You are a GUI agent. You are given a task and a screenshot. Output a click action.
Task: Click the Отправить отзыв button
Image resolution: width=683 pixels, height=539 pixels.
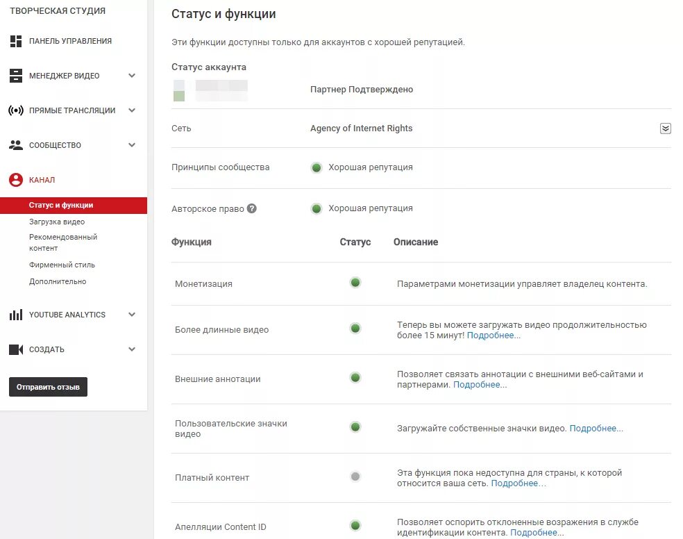point(48,387)
